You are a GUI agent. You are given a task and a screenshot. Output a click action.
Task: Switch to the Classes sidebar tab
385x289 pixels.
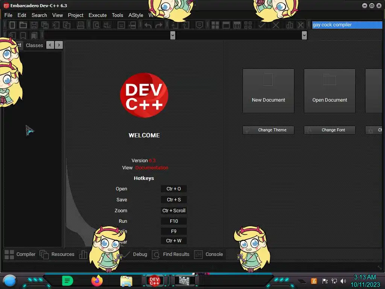[34, 45]
